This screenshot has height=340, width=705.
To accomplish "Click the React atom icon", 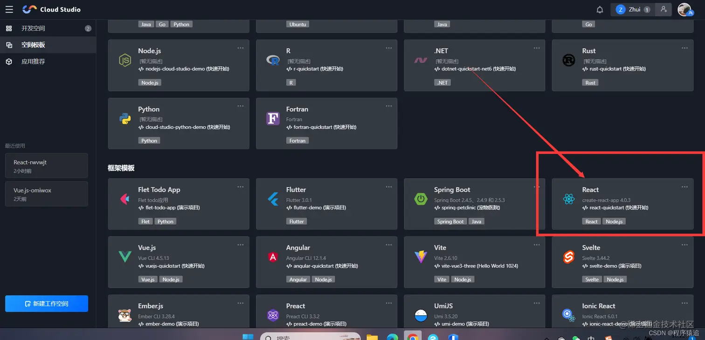I will (568, 199).
